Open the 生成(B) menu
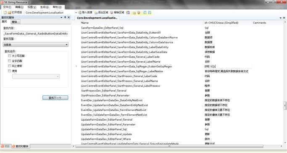 tap(45, 7)
